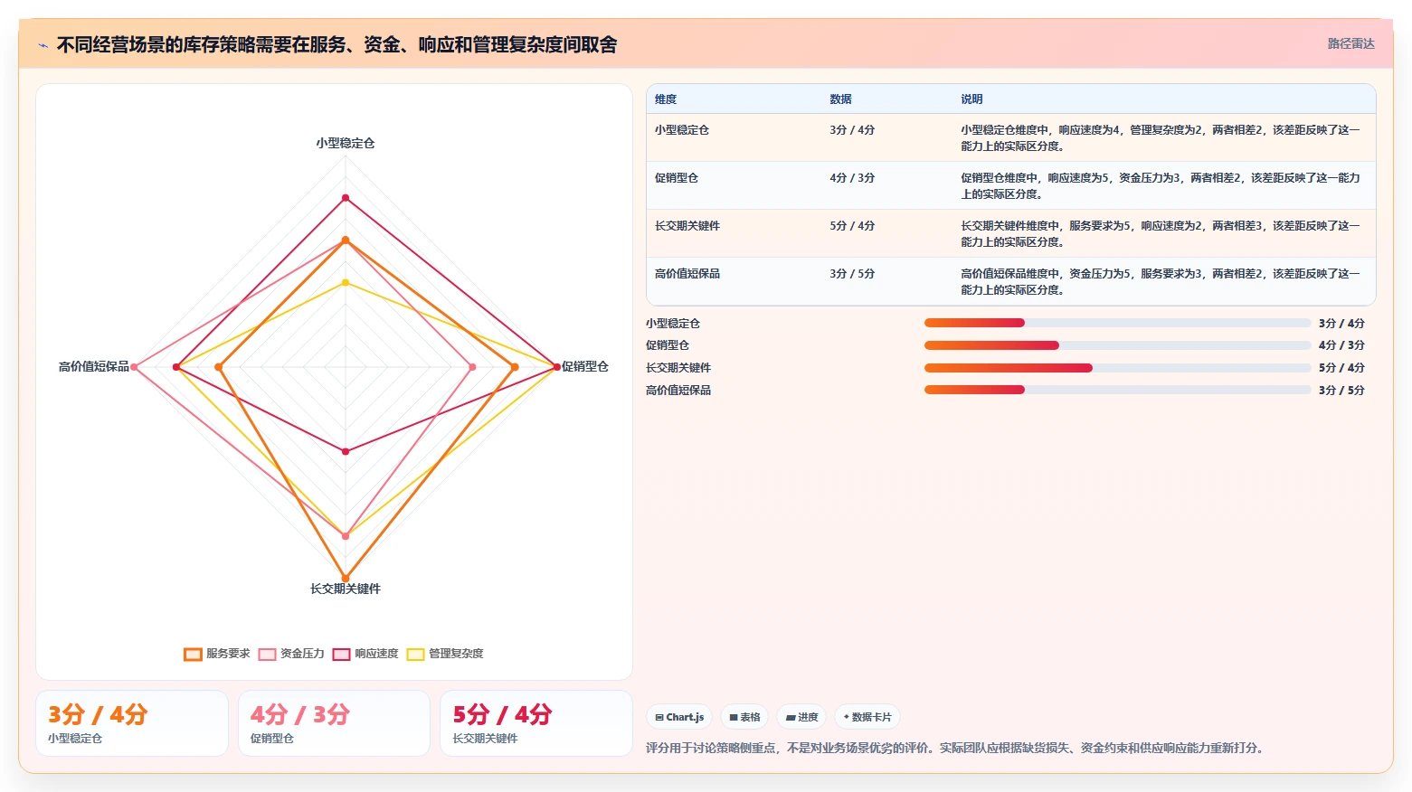Click the 促销型仓 progress bar
Screen dimensions: 1412x792
click(x=1117, y=345)
